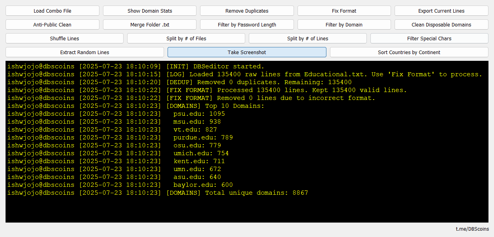Open the t.me/DBScoins link
494x237 pixels.
pyautogui.click(x=472, y=229)
